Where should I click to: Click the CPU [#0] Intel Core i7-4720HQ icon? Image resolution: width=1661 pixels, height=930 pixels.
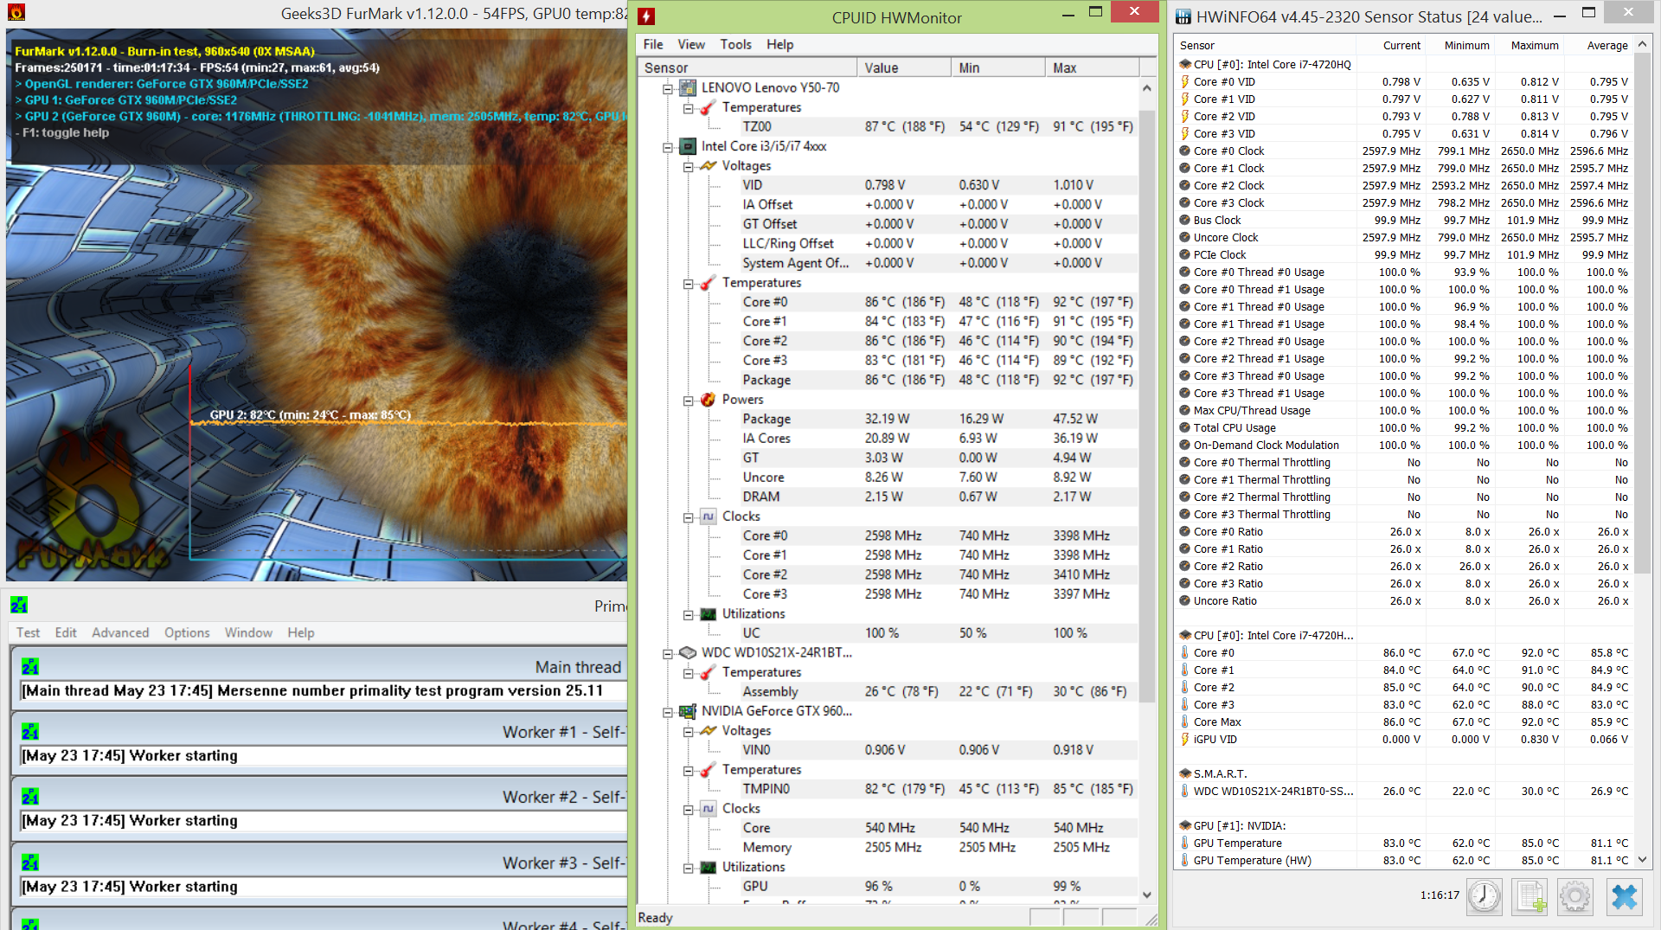click(1185, 64)
